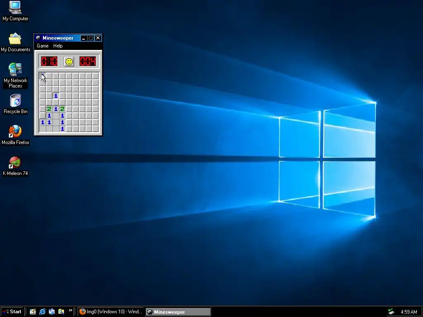Viewport: 423px width, 317px height.
Task: Click the folder search quick launch icon
Action: 61,312
